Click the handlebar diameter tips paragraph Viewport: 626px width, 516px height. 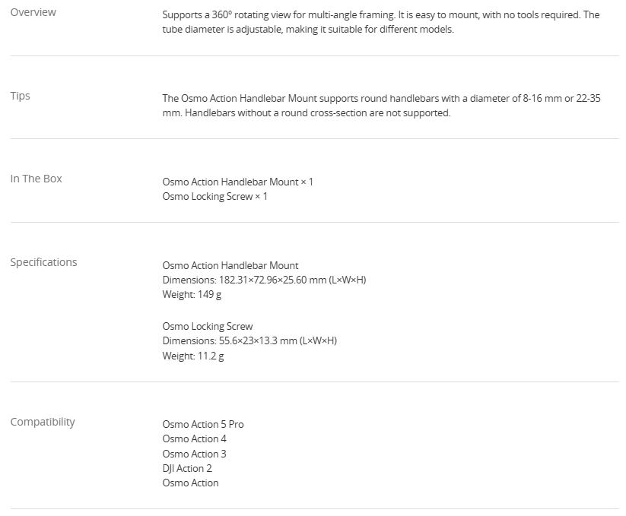click(382, 106)
